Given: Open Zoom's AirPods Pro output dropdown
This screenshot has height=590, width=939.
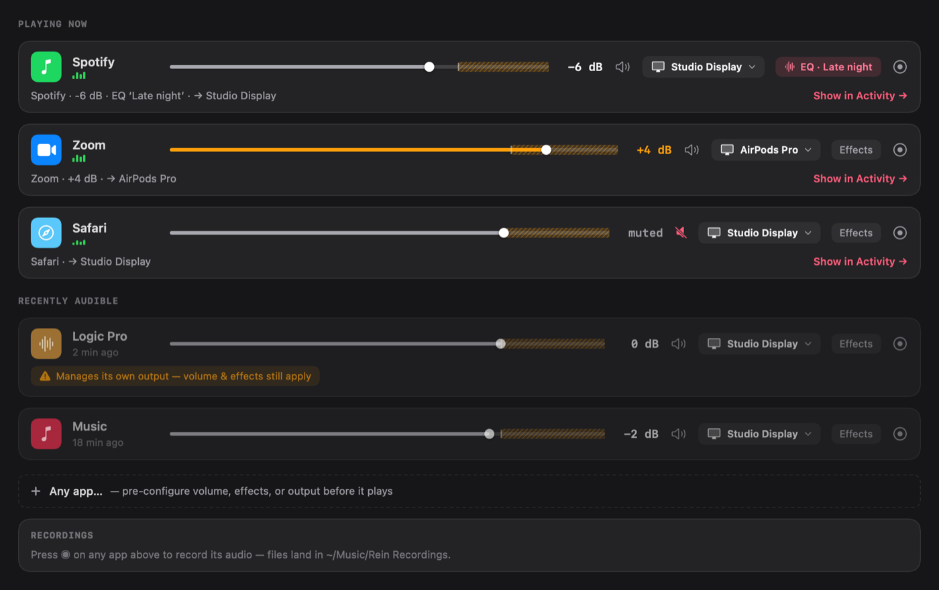Looking at the screenshot, I should (766, 150).
